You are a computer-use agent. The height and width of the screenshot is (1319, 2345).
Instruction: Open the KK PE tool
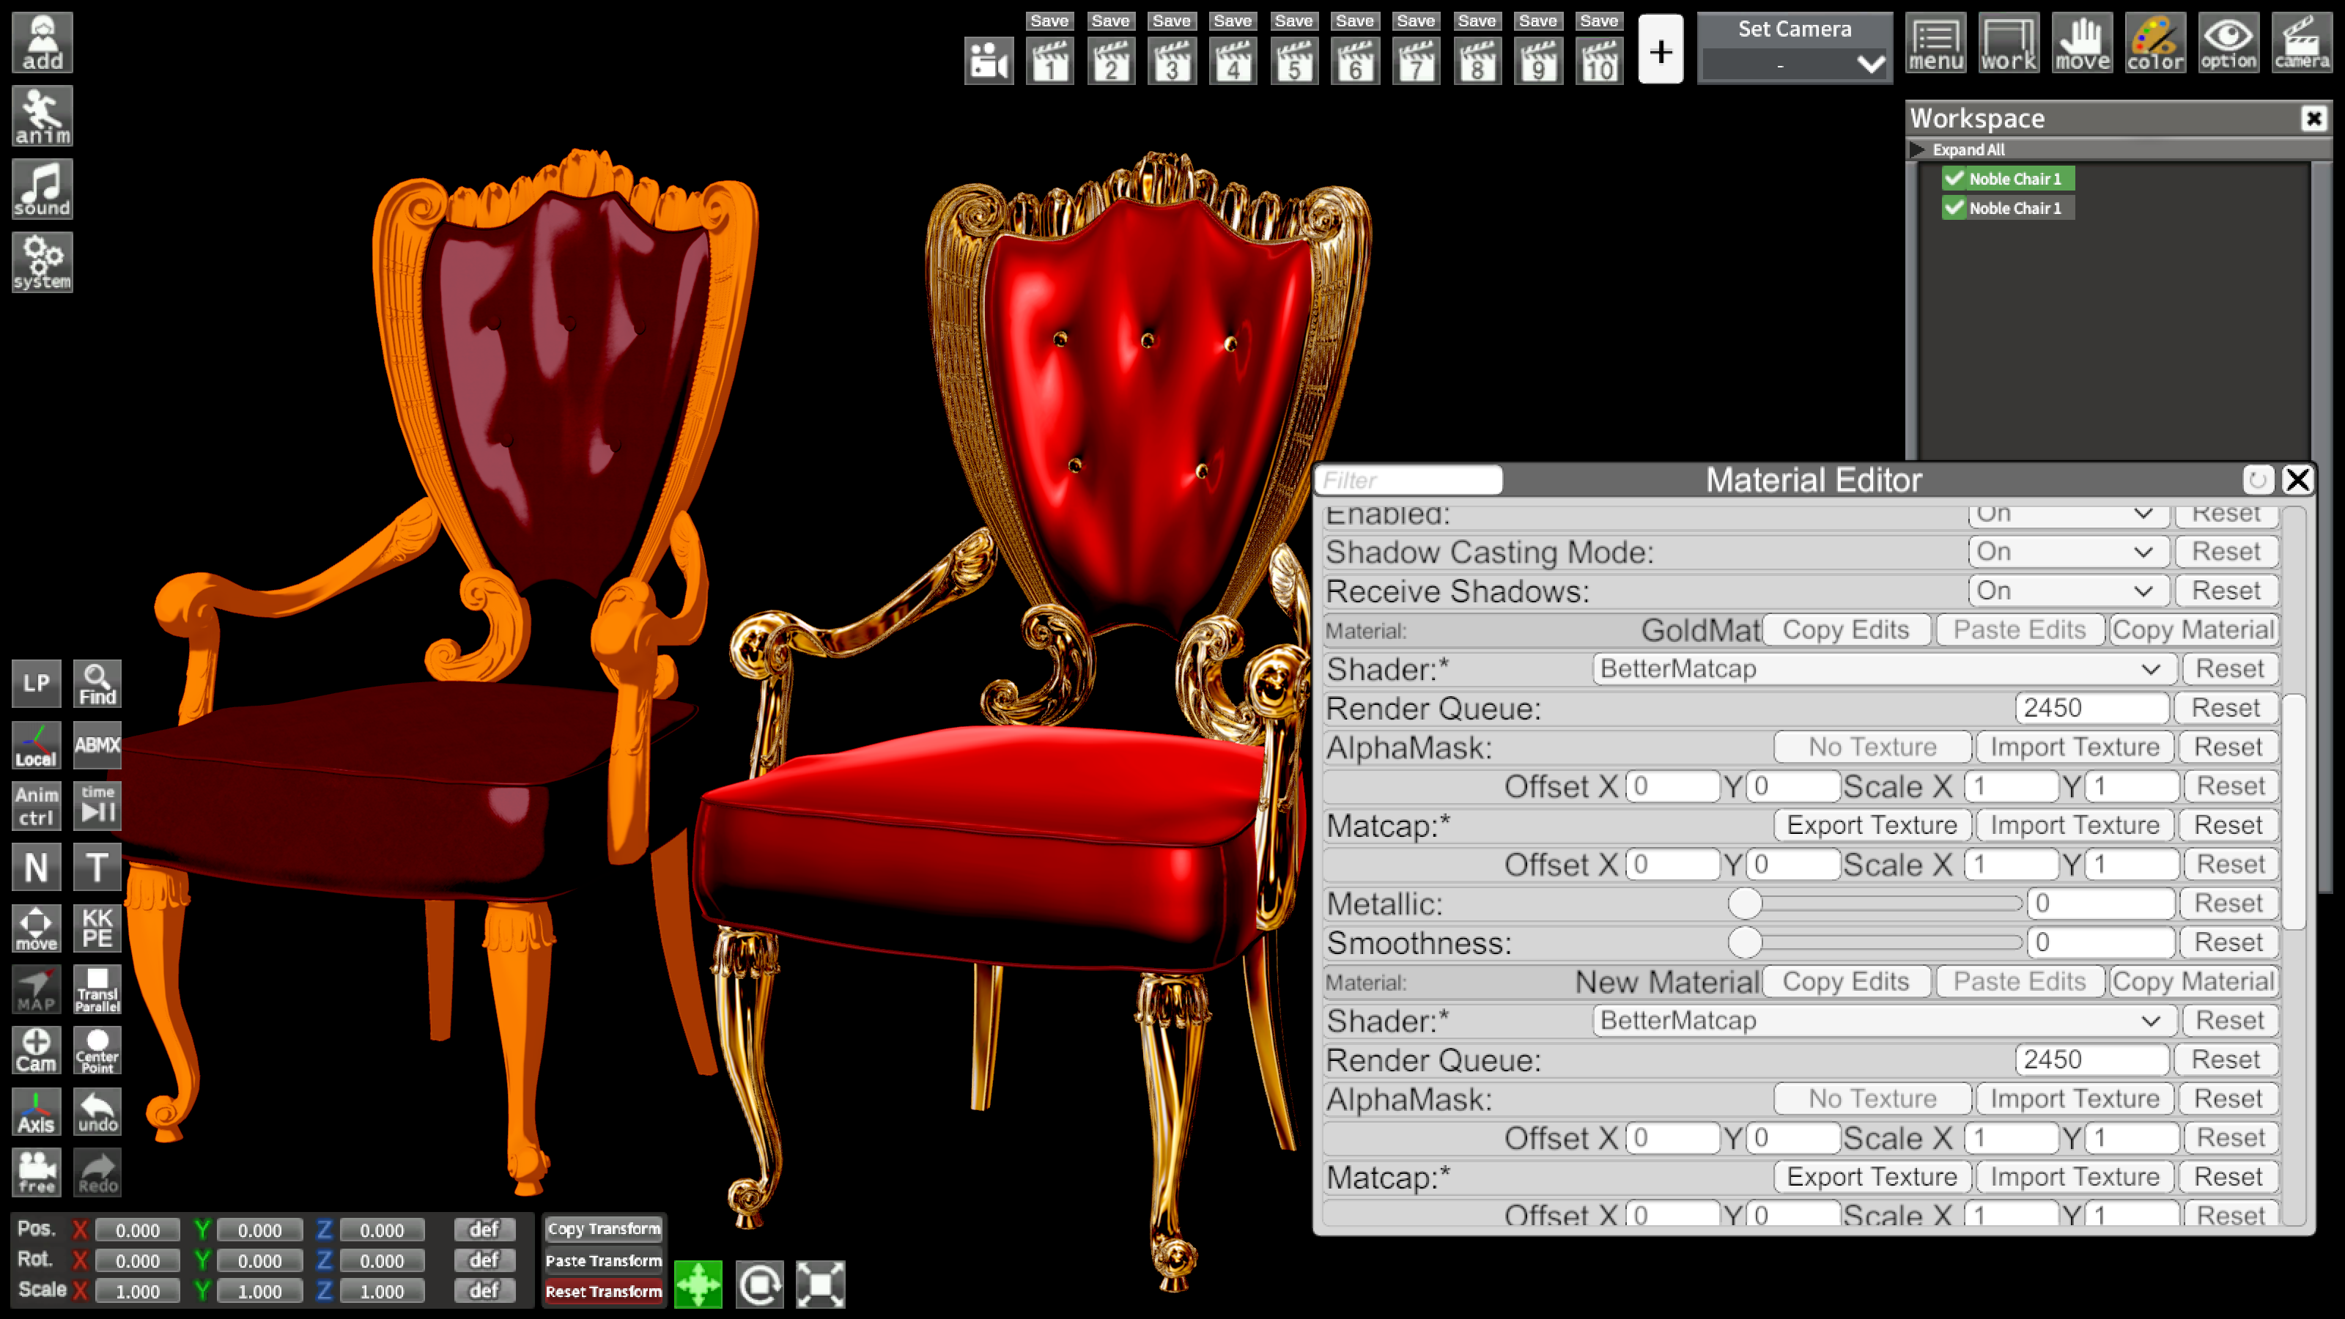pos(97,928)
